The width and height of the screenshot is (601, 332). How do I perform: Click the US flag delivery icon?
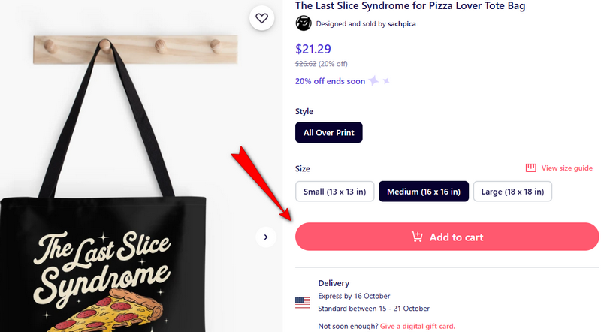(303, 303)
